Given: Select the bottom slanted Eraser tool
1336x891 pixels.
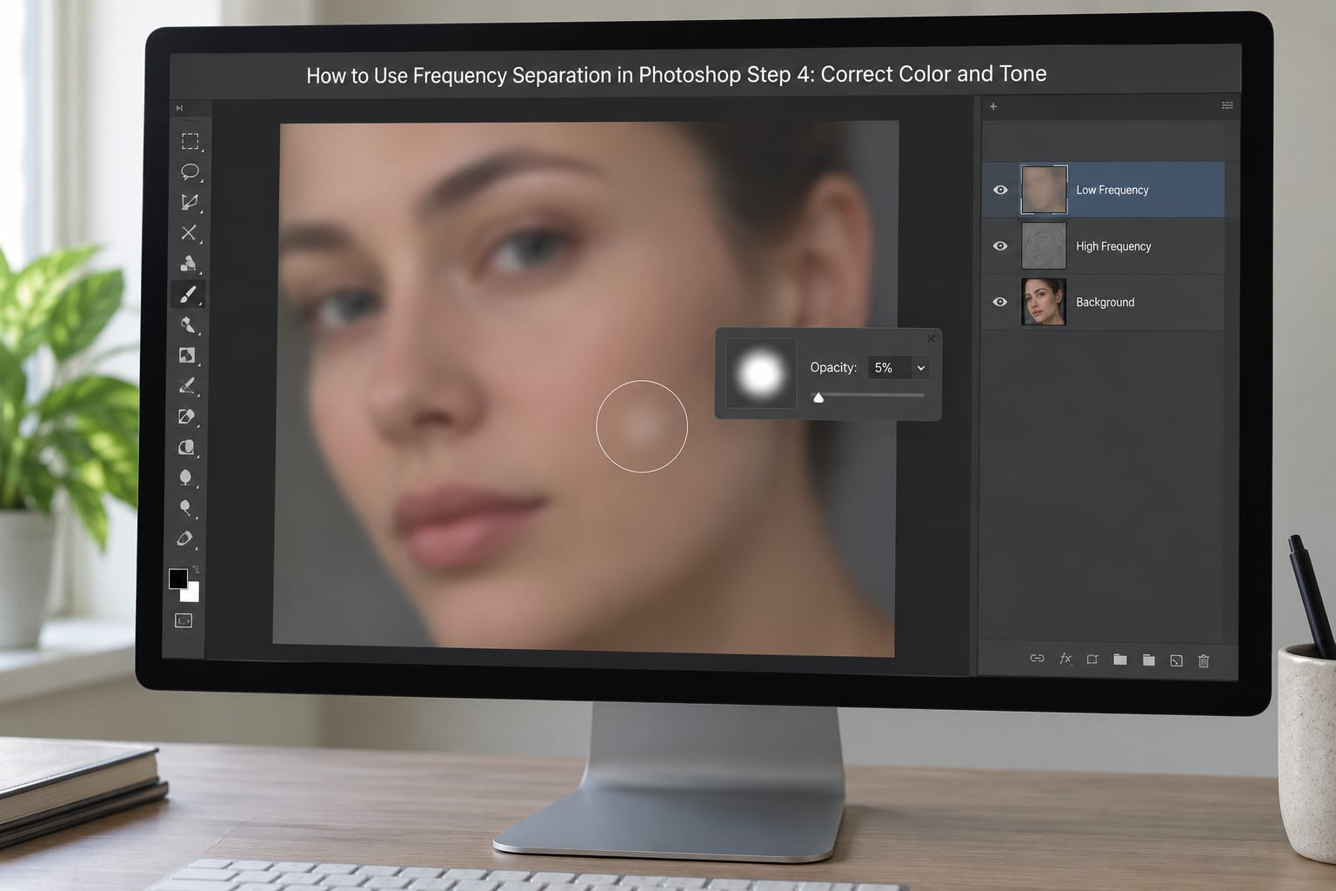Looking at the screenshot, I should 184,539.
